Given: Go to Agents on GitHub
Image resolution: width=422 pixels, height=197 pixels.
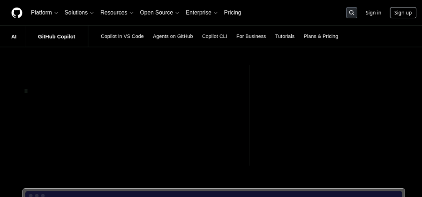Looking at the screenshot, I should pyautogui.click(x=173, y=36).
